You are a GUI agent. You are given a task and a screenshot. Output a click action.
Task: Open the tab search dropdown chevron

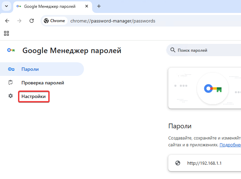coord(6,6)
